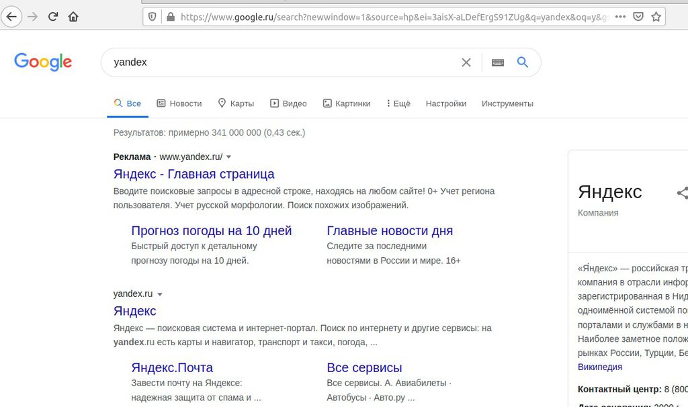Open the Яндекс.Почта link

click(172, 367)
